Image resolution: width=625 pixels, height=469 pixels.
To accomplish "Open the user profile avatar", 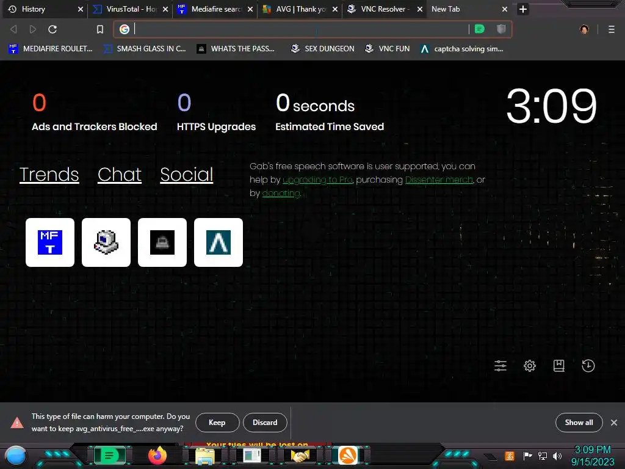I will coord(584,29).
